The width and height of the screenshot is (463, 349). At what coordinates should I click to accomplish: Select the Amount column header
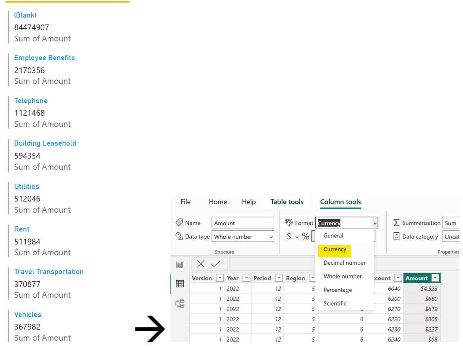(x=422, y=278)
